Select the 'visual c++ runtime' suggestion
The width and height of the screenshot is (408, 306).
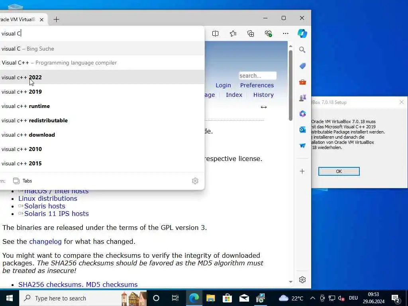pos(102,106)
